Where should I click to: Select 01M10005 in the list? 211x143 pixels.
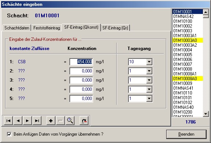tap(188, 55)
